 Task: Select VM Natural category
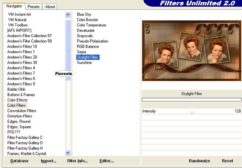(17, 20)
